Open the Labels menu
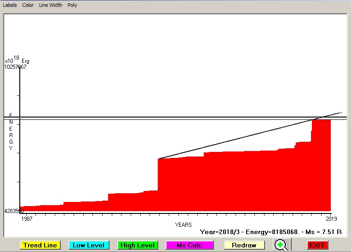351x252 pixels. tap(10, 5)
